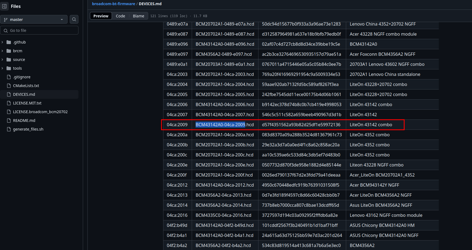
Task: Expand the .github folder chevron
Action: (x=2, y=42)
